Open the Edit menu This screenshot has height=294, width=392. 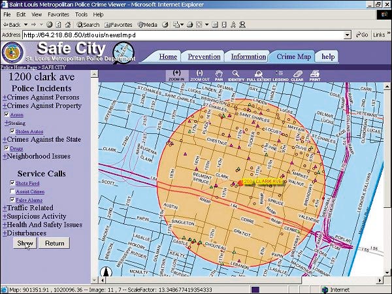point(21,14)
